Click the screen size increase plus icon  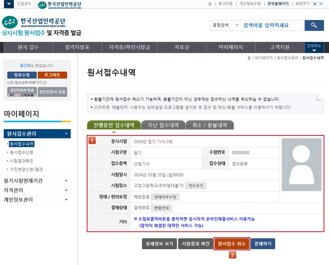coord(315,3)
